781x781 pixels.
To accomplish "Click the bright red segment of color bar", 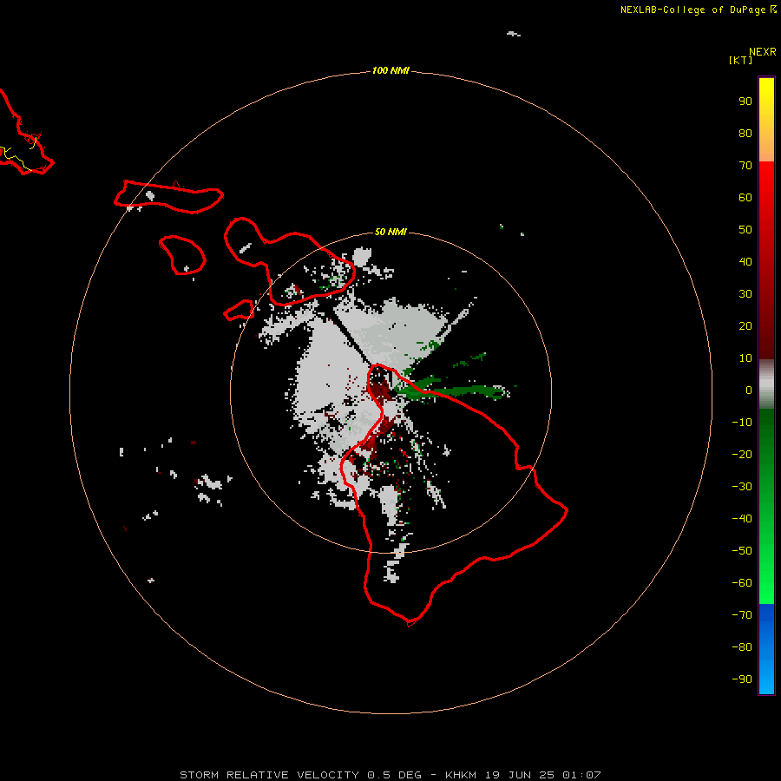I will (x=766, y=180).
